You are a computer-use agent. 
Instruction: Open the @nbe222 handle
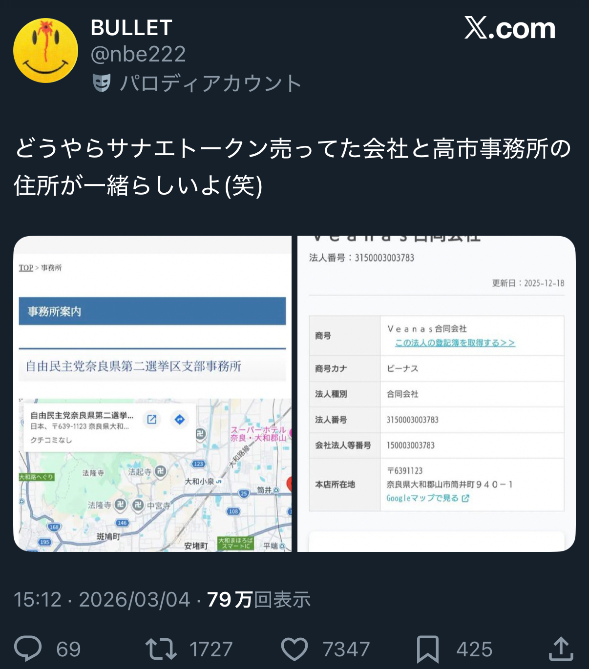[x=138, y=54]
